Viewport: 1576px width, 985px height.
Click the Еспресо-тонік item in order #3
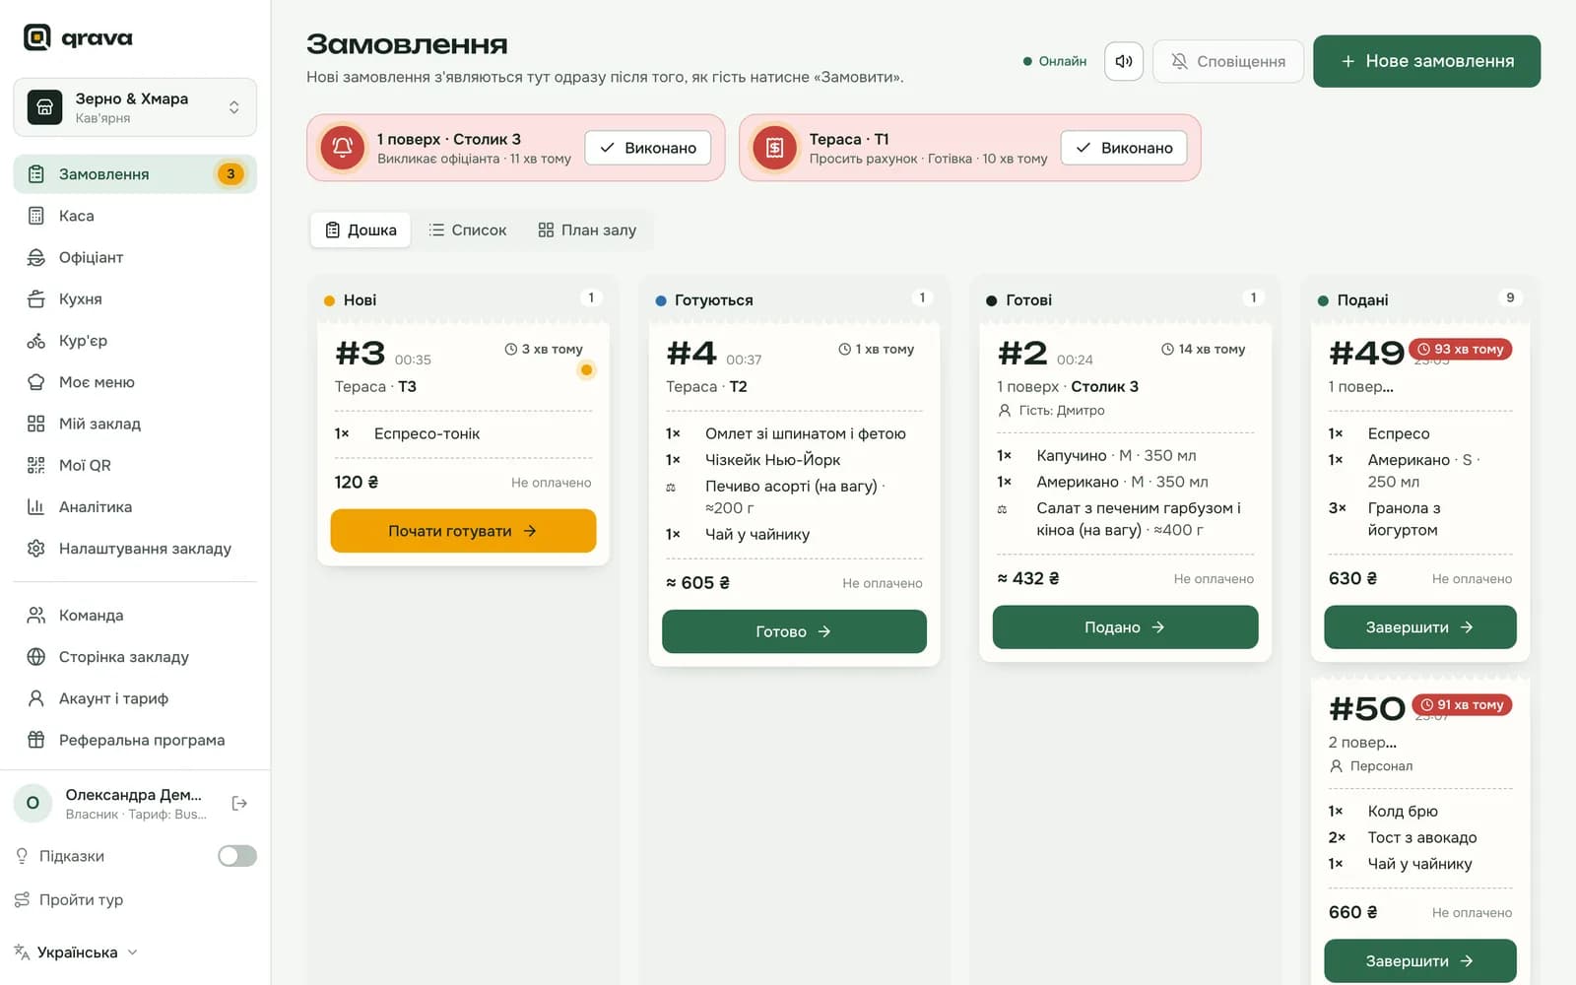pyautogui.click(x=427, y=433)
